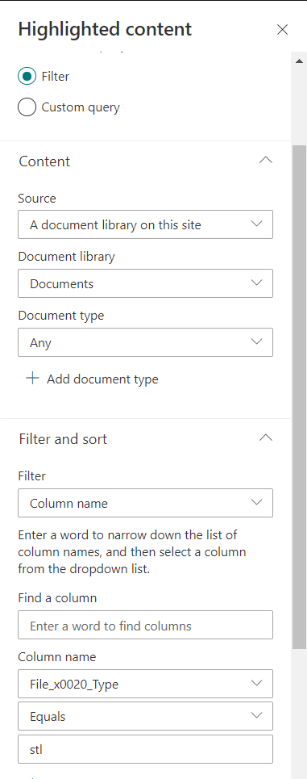Open the Document type dropdown

[x=145, y=342]
